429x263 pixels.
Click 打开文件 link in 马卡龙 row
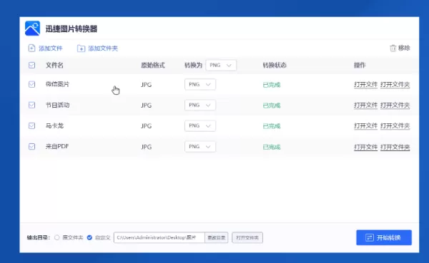click(365, 126)
